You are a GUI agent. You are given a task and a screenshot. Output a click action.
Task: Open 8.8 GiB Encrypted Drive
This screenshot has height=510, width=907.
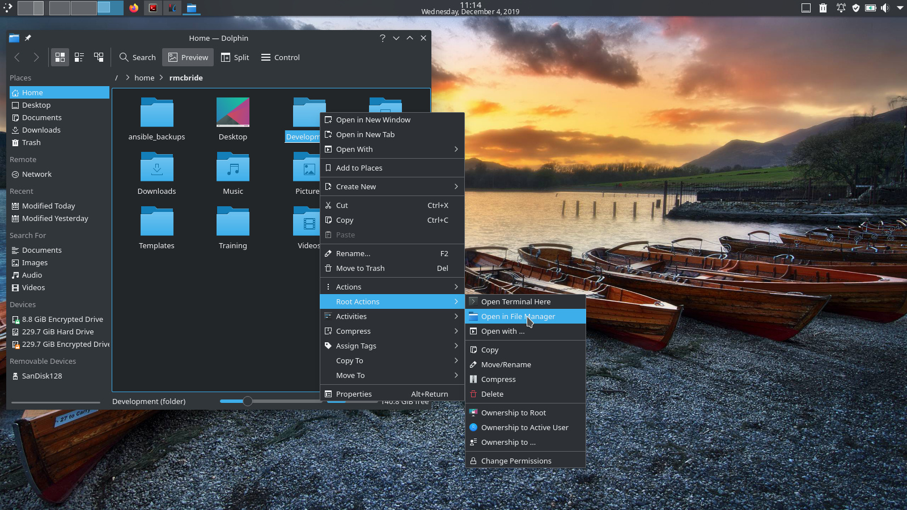pos(60,319)
